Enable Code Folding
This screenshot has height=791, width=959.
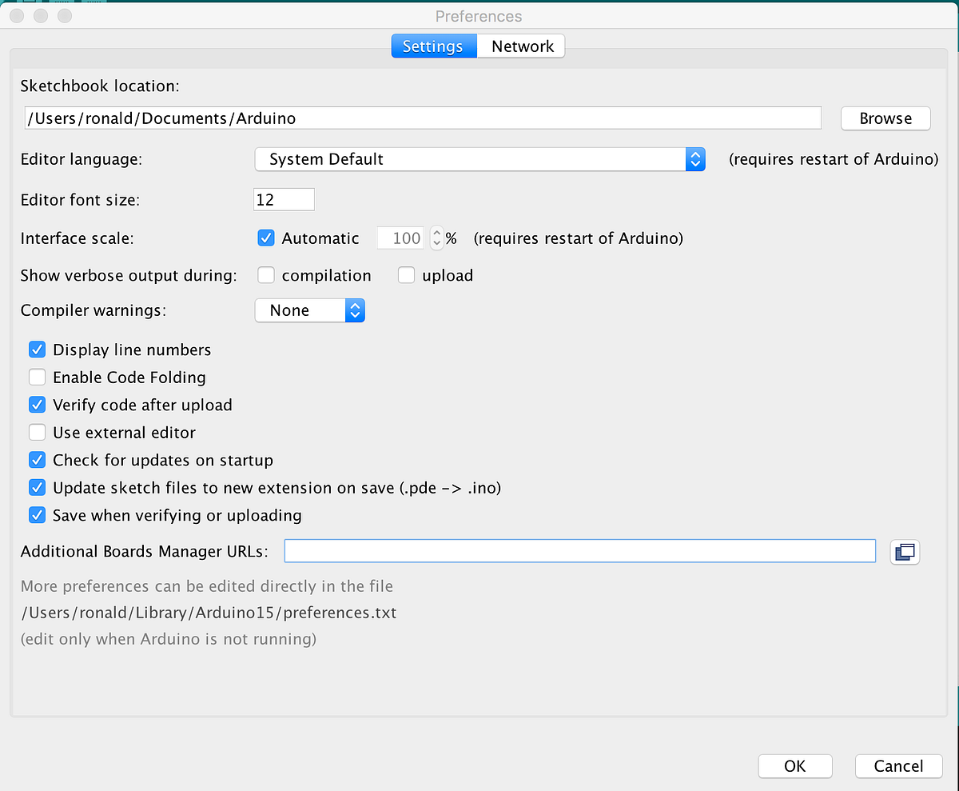coord(37,377)
